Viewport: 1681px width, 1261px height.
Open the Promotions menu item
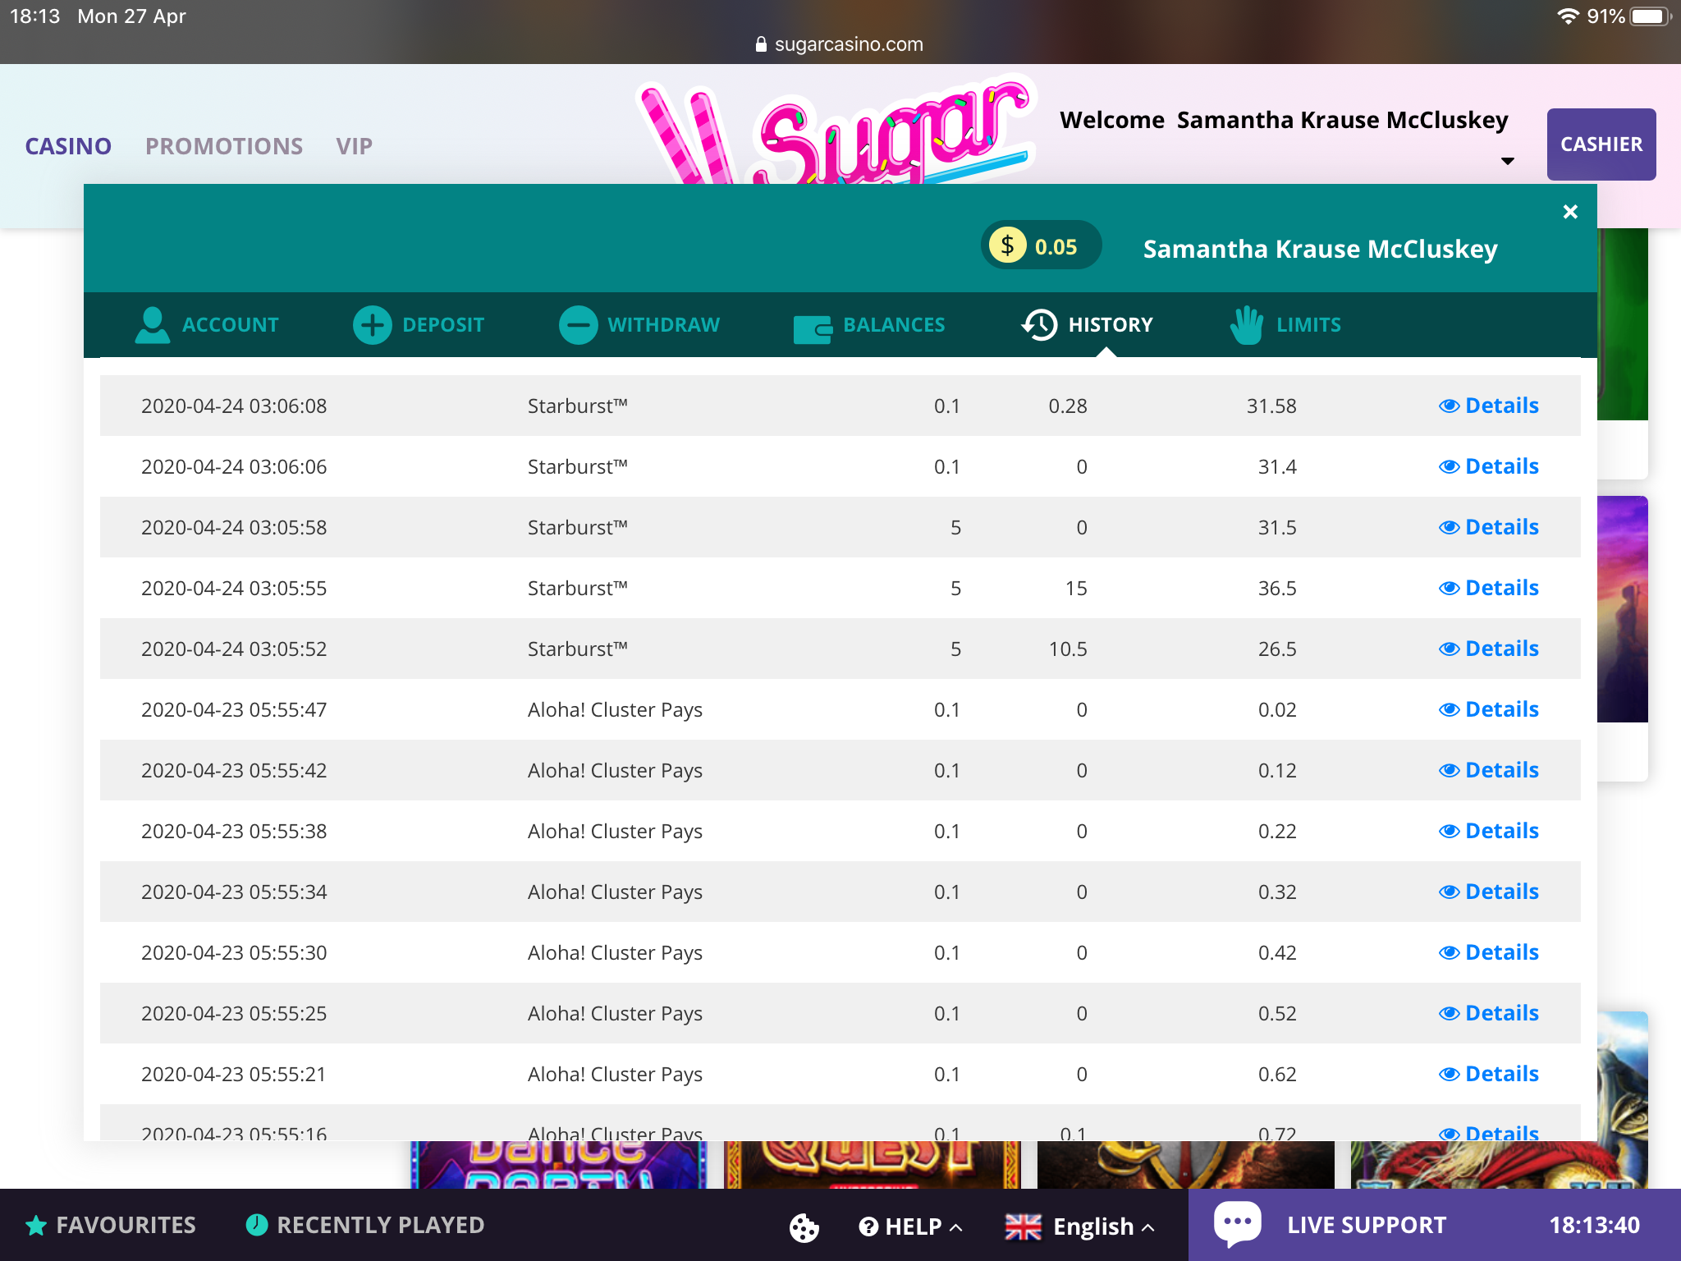pos(224,146)
